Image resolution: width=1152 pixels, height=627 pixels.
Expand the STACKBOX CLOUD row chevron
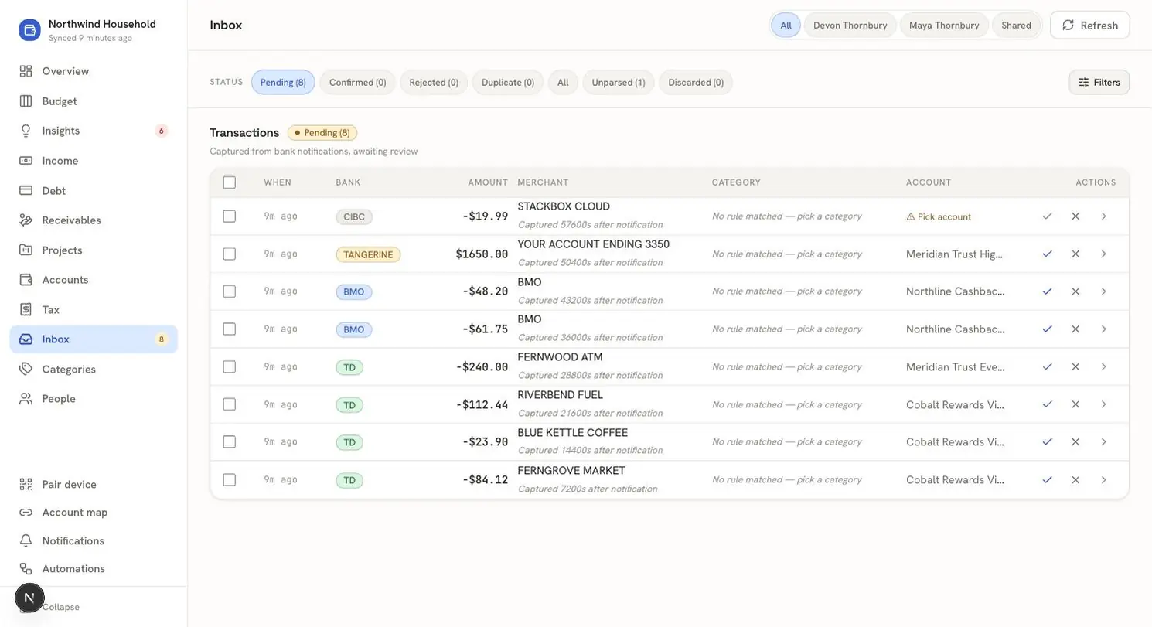[x=1103, y=216]
